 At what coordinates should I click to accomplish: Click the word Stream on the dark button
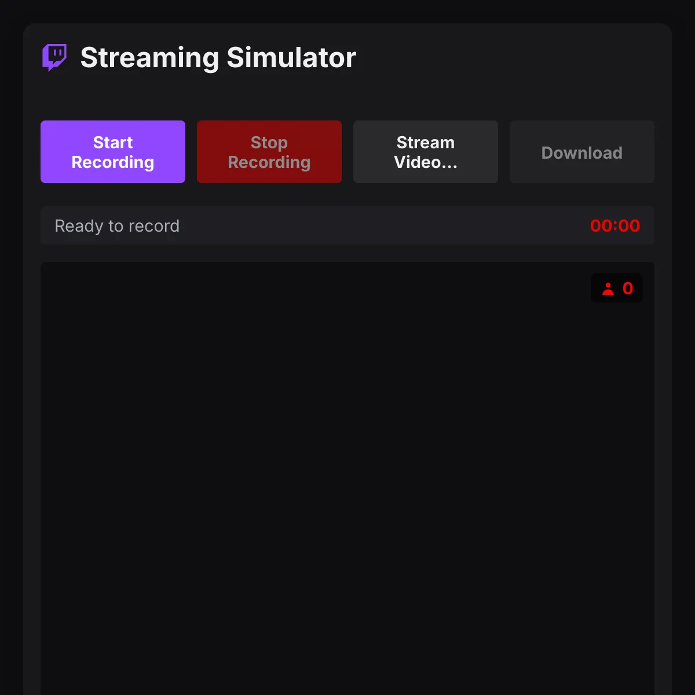pos(426,142)
